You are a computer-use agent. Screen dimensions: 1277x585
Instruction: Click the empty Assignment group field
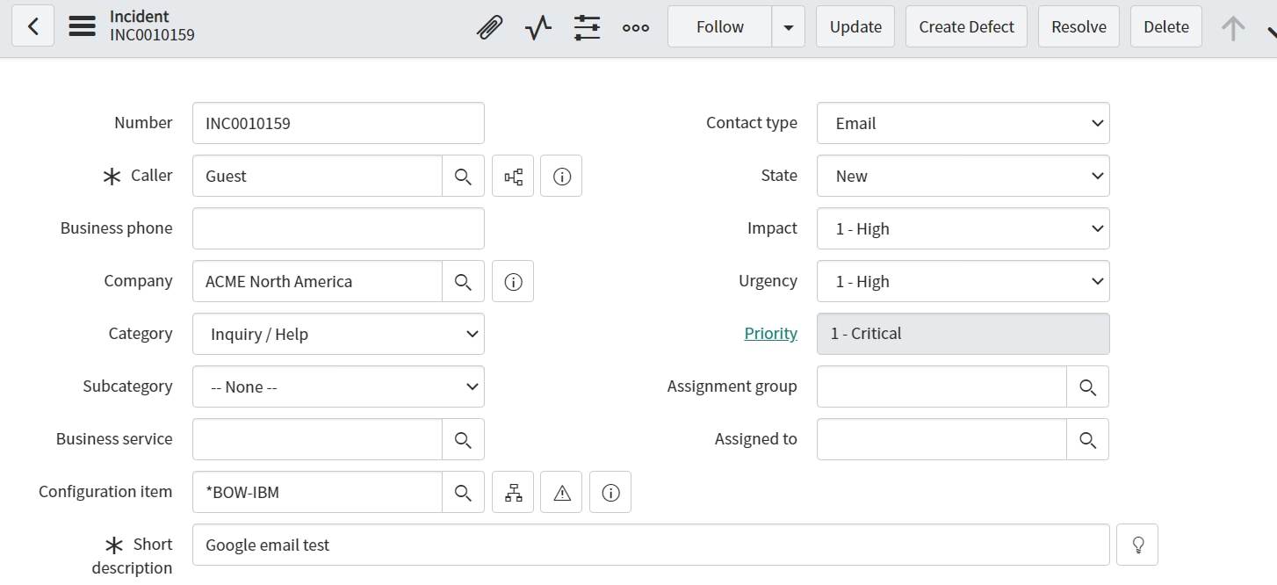click(942, 386)
